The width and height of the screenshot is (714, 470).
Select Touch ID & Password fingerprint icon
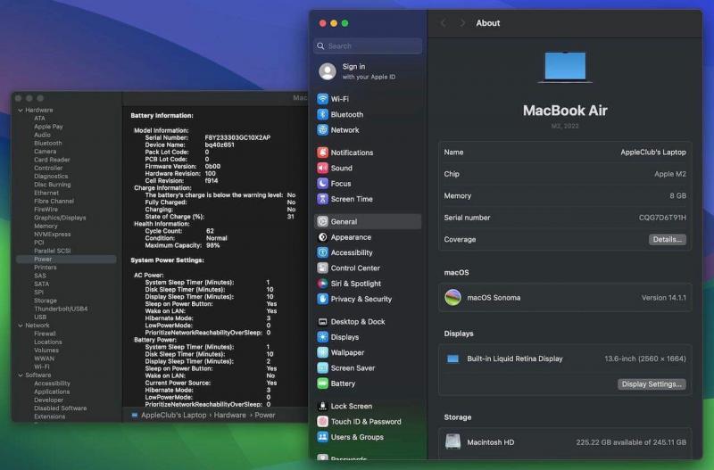click(x=322, y=422)
